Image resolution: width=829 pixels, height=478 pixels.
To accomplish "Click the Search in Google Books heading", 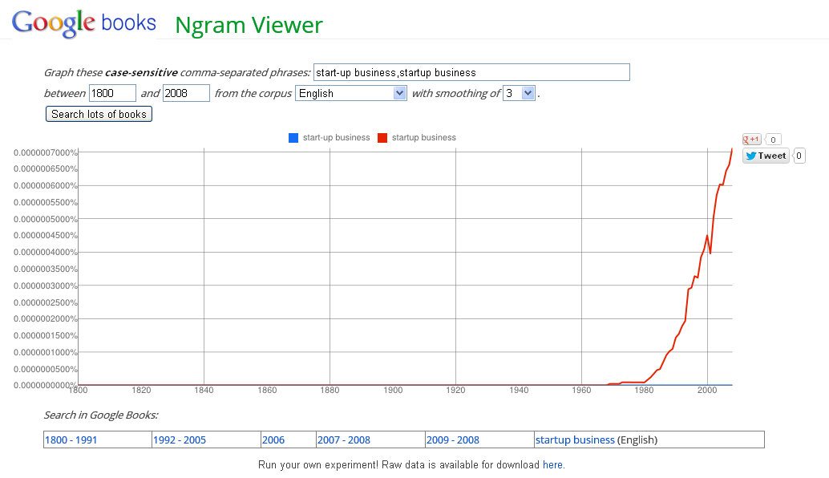I will tap(101, 415).
